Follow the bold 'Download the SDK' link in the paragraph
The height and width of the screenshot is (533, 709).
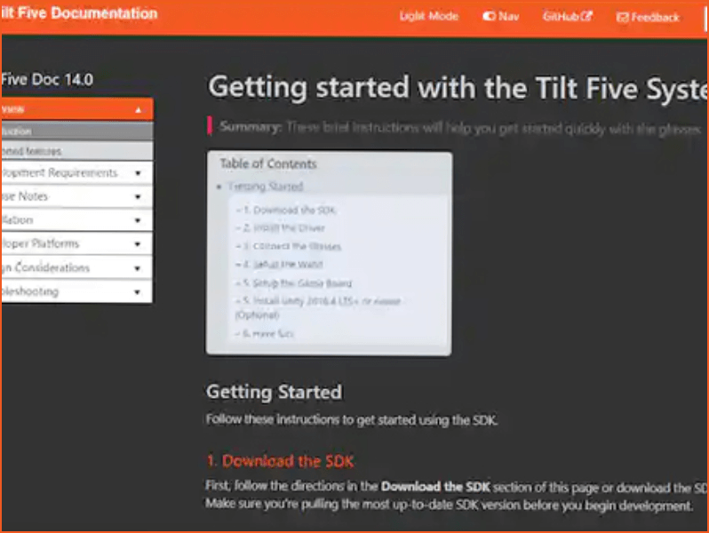pos(435,487)
